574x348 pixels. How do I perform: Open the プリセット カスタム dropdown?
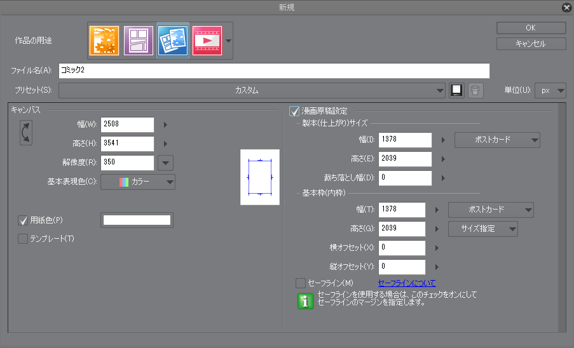pyautogui.click(x=252, y=90)
